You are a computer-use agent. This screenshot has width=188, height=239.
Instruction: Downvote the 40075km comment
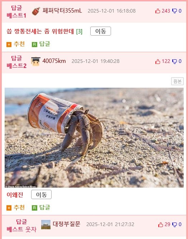[x=174, y=61]
